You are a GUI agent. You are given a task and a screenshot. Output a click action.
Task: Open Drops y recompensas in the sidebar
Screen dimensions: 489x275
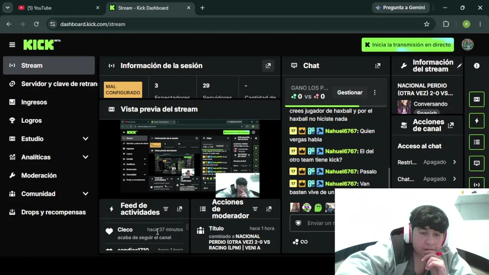coord(49,212)
